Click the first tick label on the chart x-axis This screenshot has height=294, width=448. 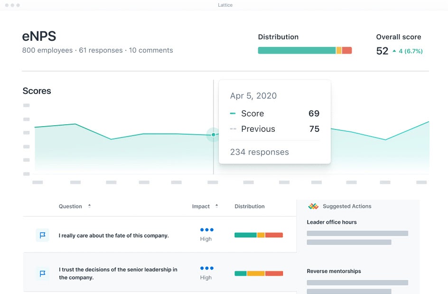pos(37,182)
